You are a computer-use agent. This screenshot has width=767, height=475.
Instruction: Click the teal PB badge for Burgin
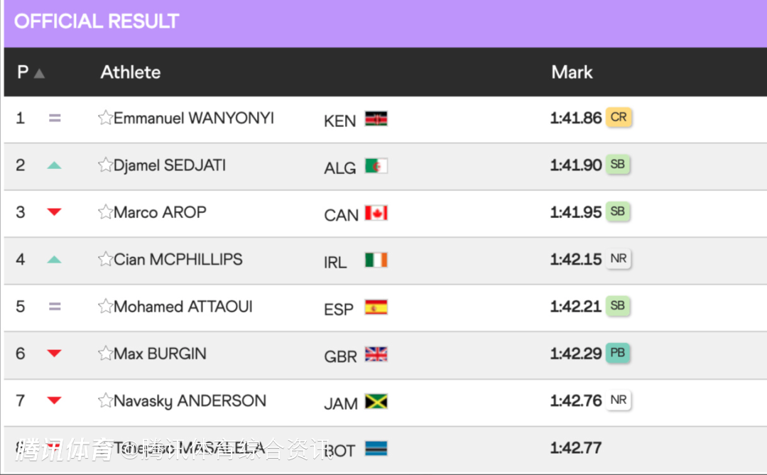pos(618,353)
